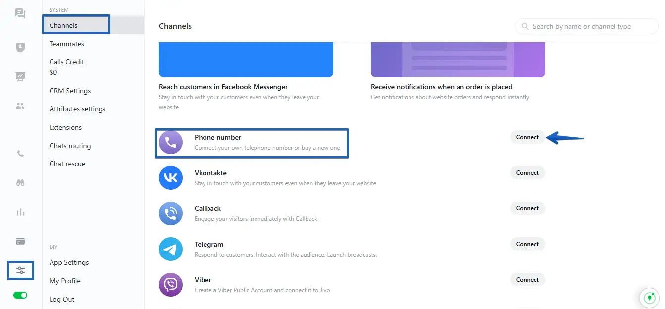Click the Log Out link
The height and width of the screenshot is (309, 665).
point(62,299)
